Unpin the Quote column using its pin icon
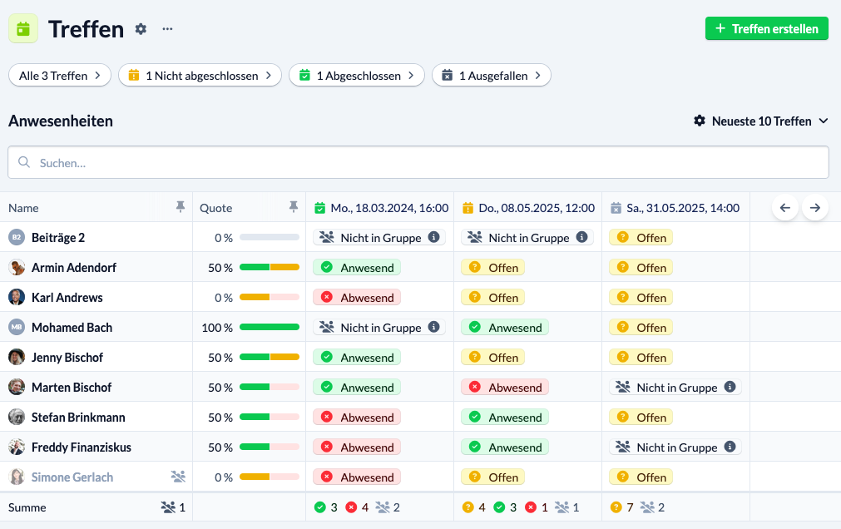841x529 pixels. [294, 206]
